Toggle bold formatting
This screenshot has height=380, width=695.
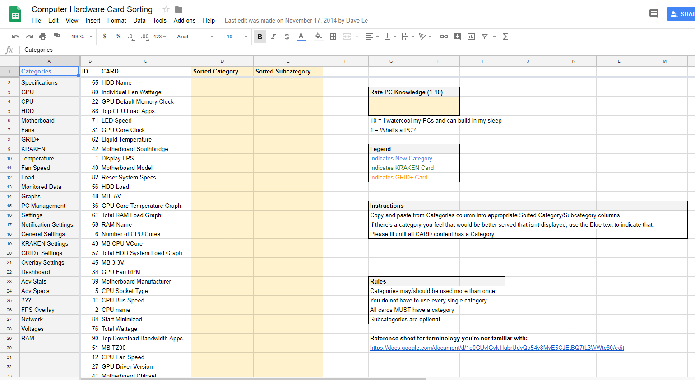pyautogui.click(x=259, y=37)
